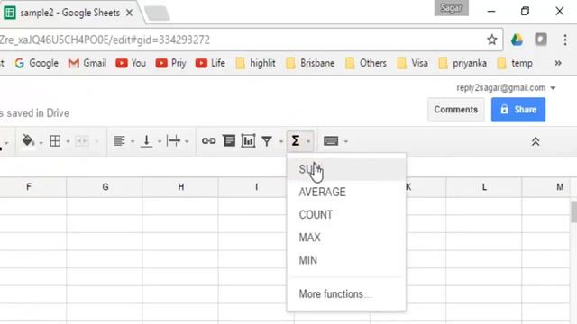Open the Life YouTube bookmark

pos(210,63)
